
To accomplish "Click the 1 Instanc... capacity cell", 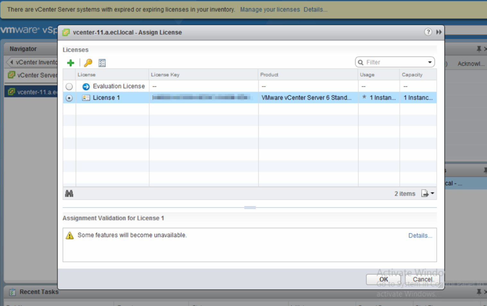I will (418, 98).
